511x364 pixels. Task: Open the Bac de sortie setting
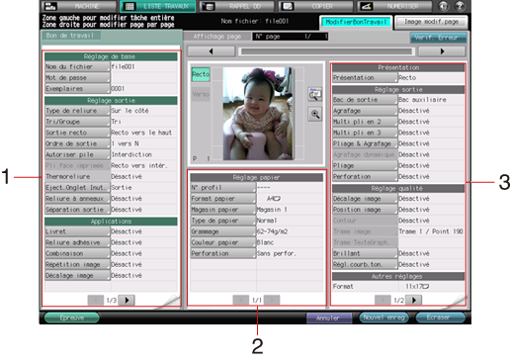(365, 100)
